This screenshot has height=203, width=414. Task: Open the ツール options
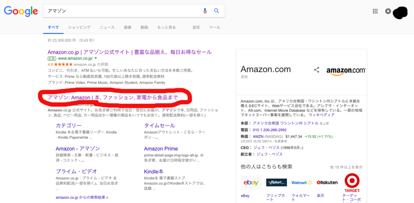pos(214,27)
